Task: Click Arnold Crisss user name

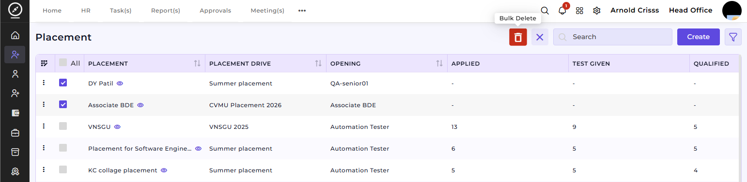Action: [635, 10]
